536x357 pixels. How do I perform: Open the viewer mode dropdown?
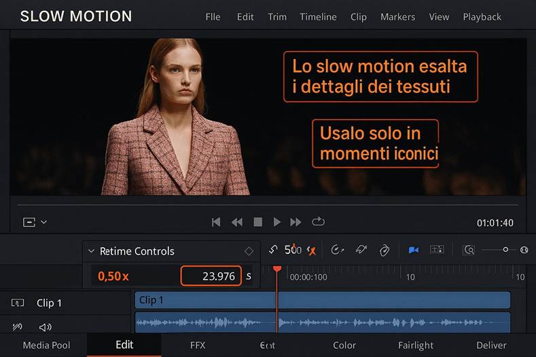pos(35,222)
